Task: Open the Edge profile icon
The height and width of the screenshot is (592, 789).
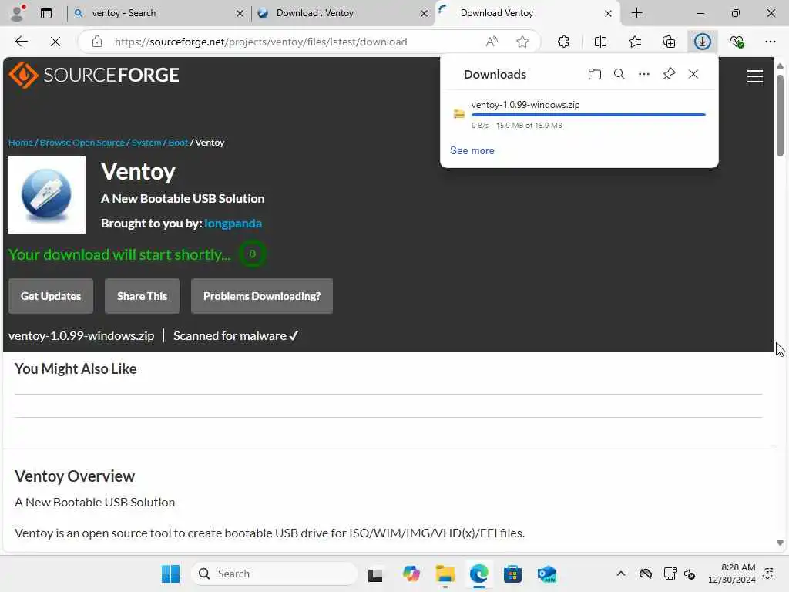Action: coord(18,13)
